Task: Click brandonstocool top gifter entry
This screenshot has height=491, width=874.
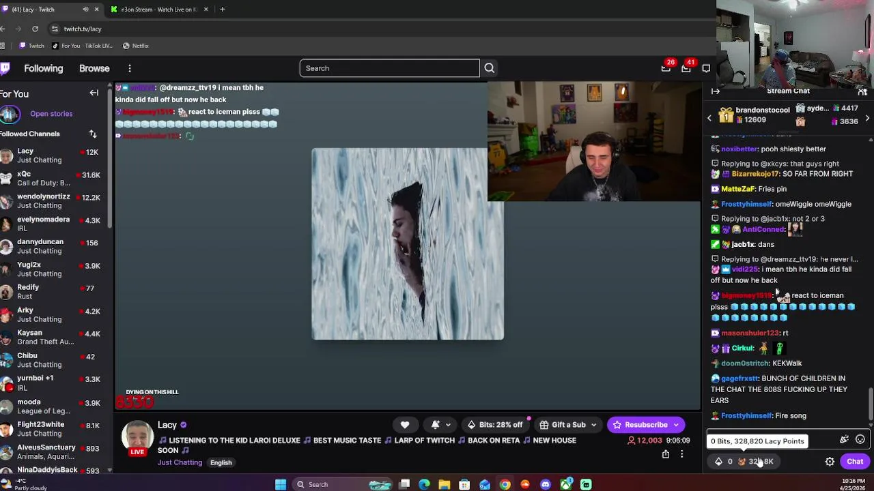Action: point(755,115)
